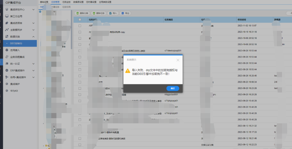292x149 pixels.
Task: Click the 应用接入 cube icon
Action: (x=7, y=50)
